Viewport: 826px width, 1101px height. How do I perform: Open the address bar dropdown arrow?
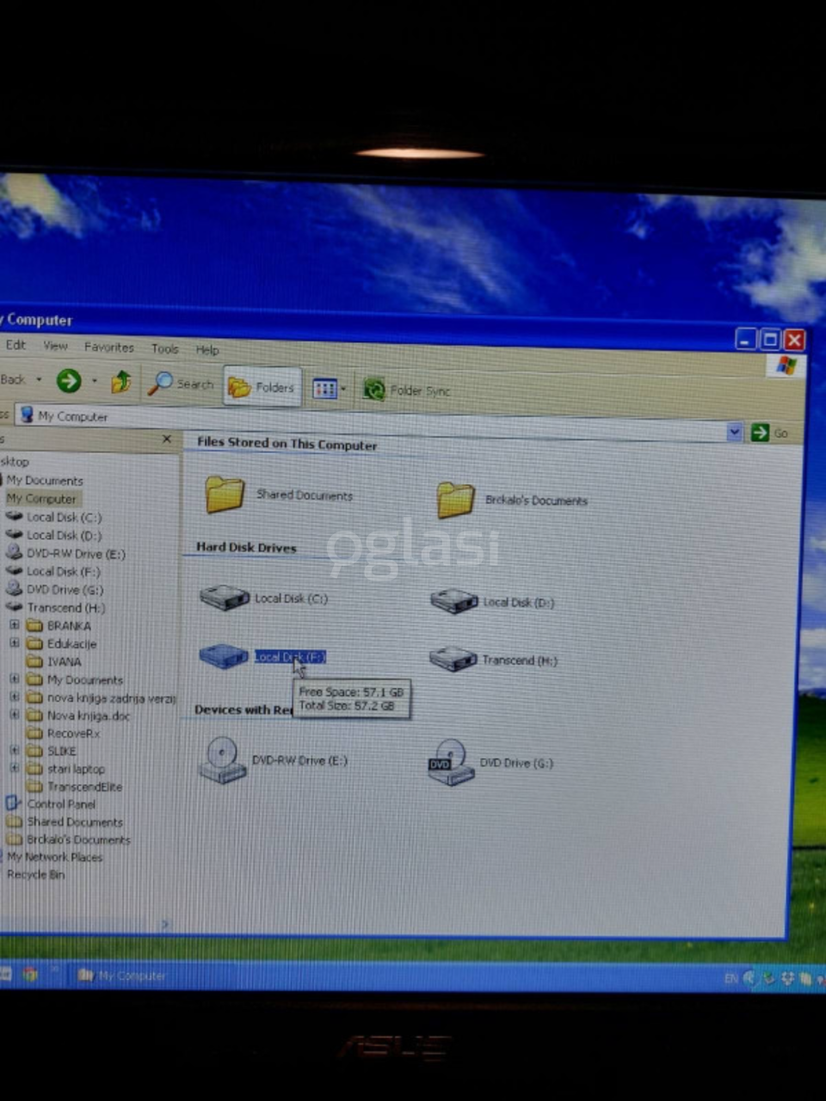[734, 432]
